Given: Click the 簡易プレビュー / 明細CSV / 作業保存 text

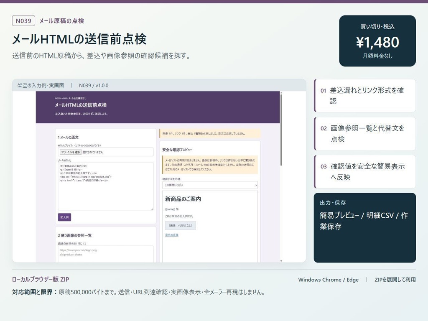Looking at the screenshot, I should 364,221.
